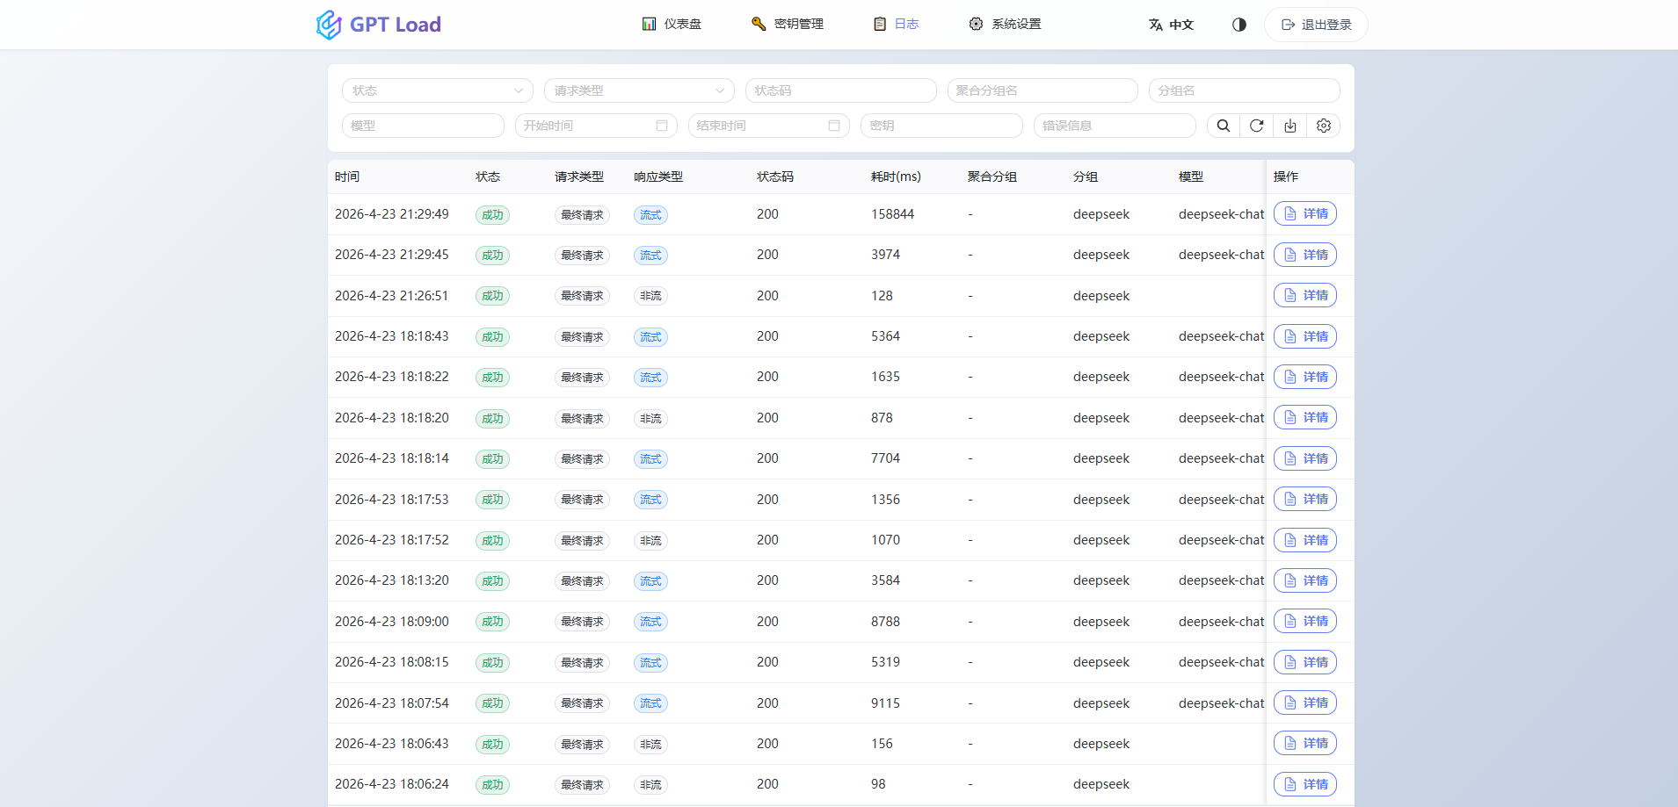1678x807 pixels.
Task: Click the 模型 filter input field
Action: tap(423, 126)
